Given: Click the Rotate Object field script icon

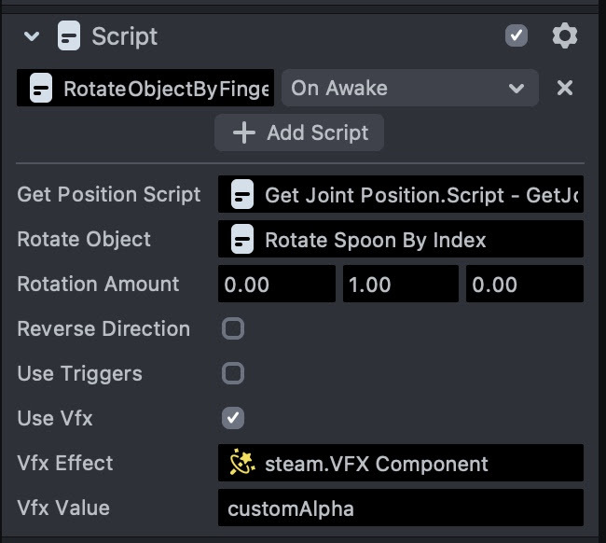Looking at the screenshot, I should pyautogui.click(x=242, y=240).
